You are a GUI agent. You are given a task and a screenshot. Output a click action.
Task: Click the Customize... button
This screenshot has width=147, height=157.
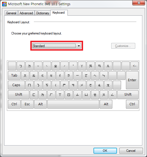(123, 46)
